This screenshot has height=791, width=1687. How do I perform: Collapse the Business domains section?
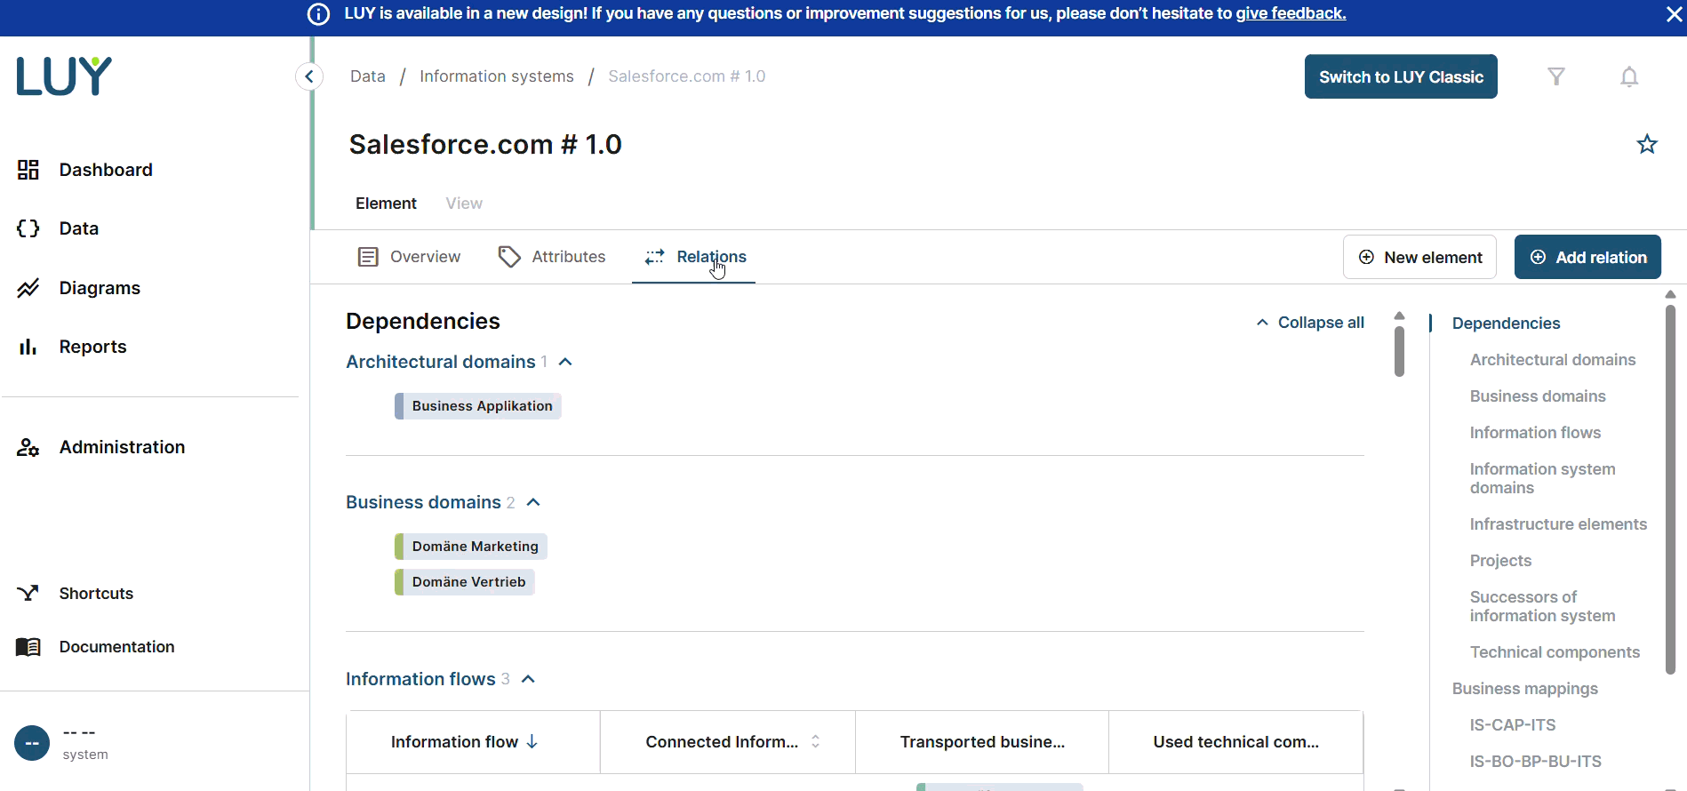[533, 502]
